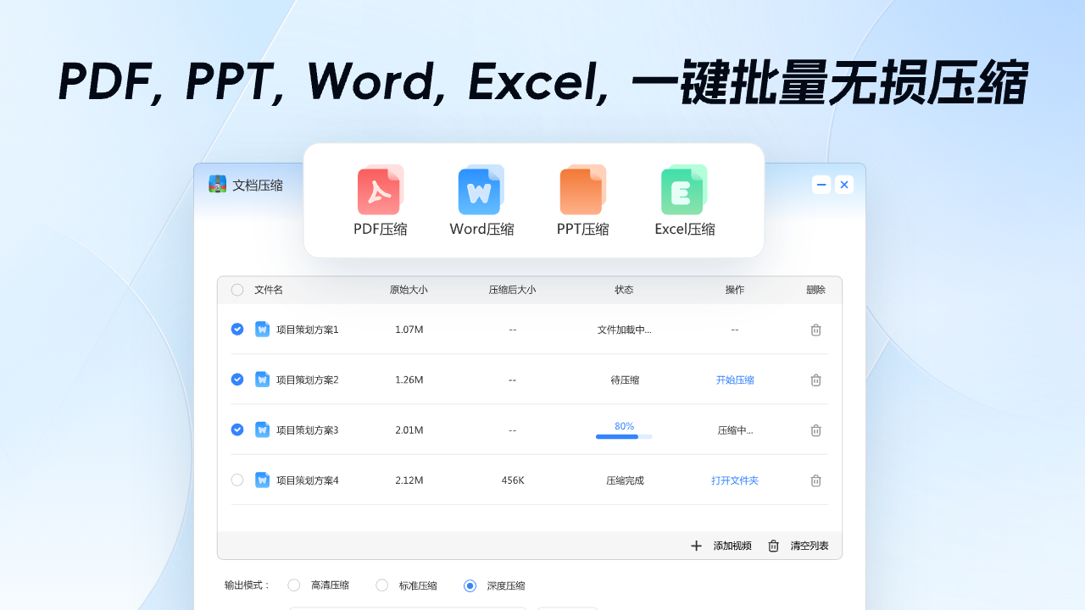This screenshot has width=1085, height=610.
Task: Delete 项目策划方案4 using its trash icon
Action: pos(815,480)
